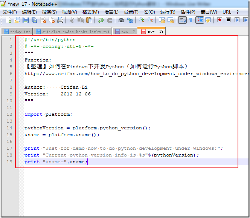
Task: Click the Zoom In magnifier icon
Action: click(142, 20)
